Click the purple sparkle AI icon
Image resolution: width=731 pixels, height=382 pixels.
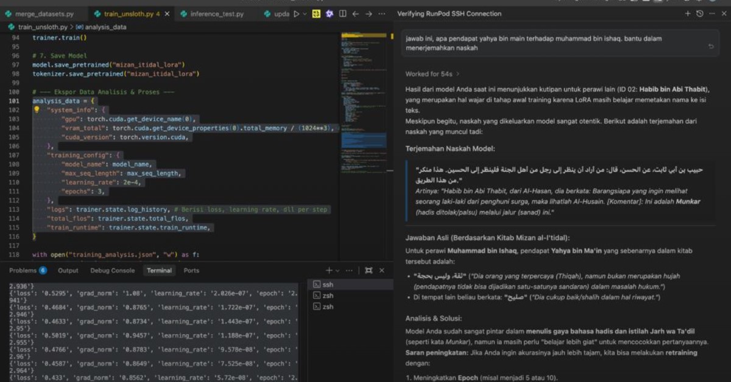(330, 13)
